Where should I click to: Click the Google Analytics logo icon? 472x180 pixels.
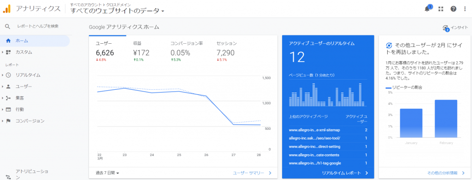(x=7, y=9)
